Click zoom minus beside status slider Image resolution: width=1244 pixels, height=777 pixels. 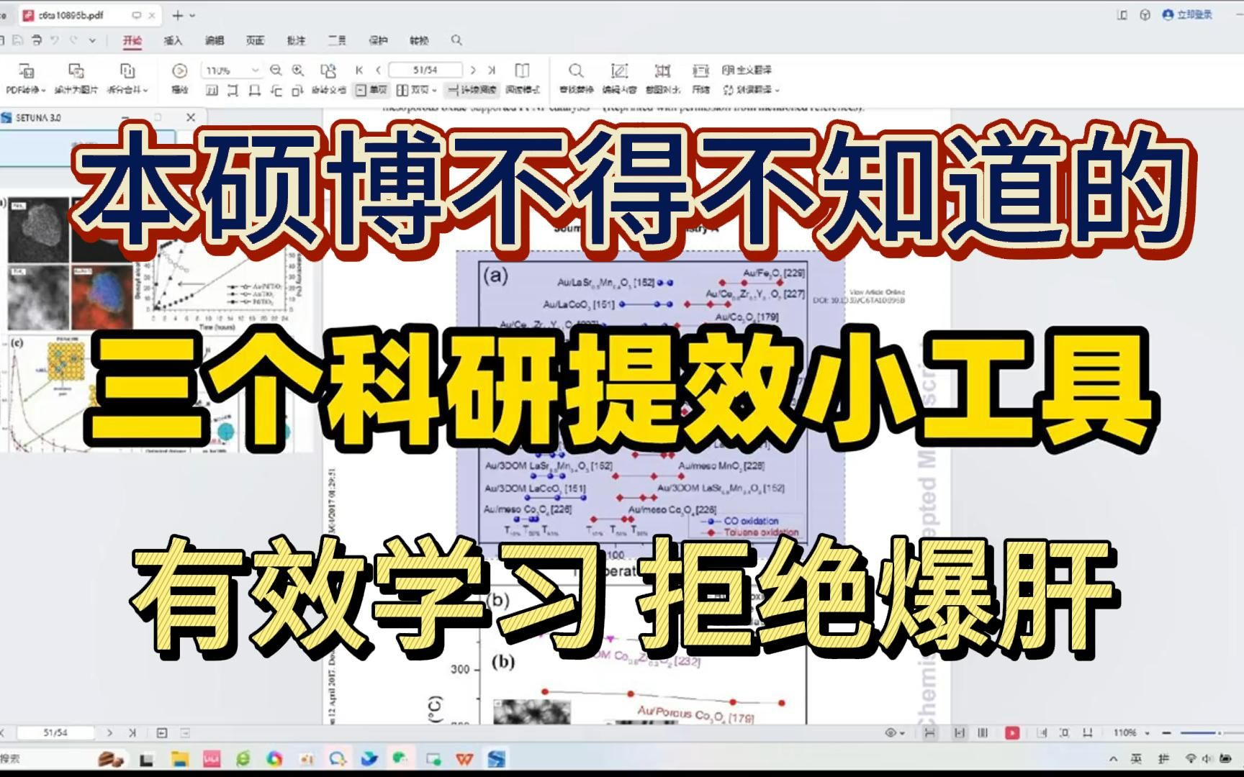coord(1167,732)
